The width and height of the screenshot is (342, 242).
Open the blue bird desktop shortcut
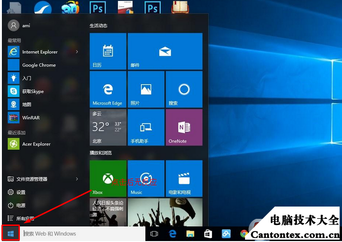[43, 7]
